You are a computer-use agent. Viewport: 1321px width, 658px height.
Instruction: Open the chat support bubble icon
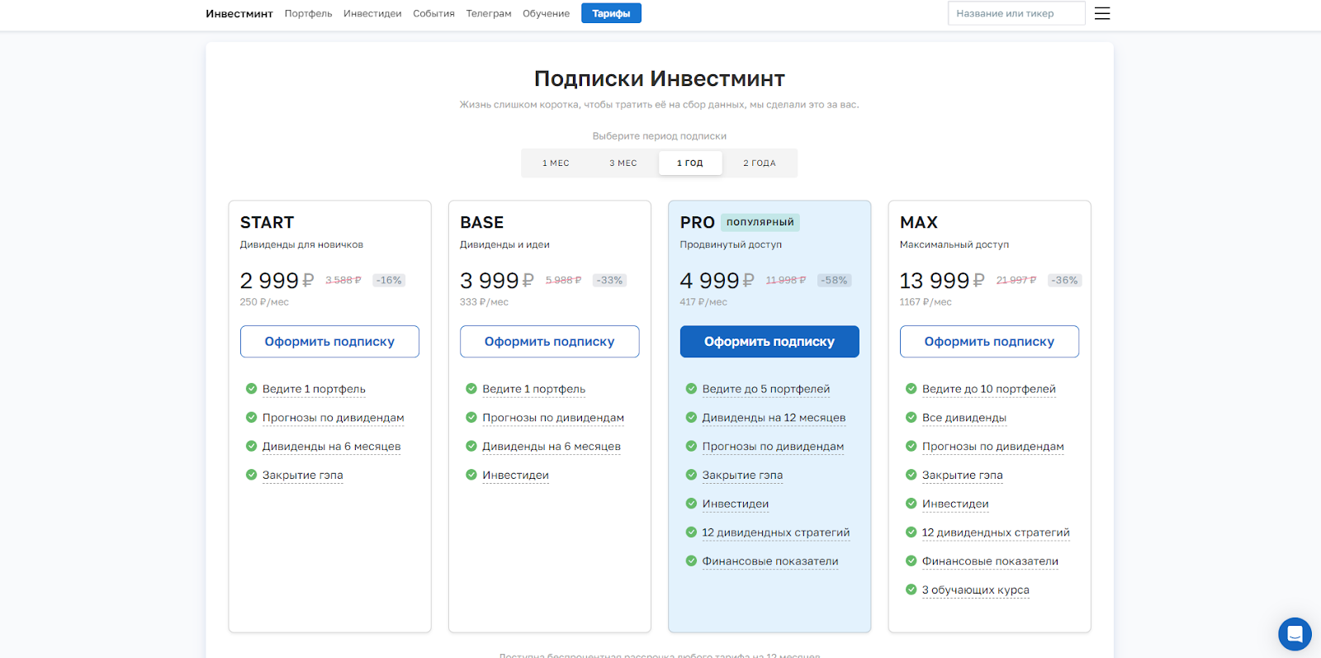click(x=1295, y=634)
